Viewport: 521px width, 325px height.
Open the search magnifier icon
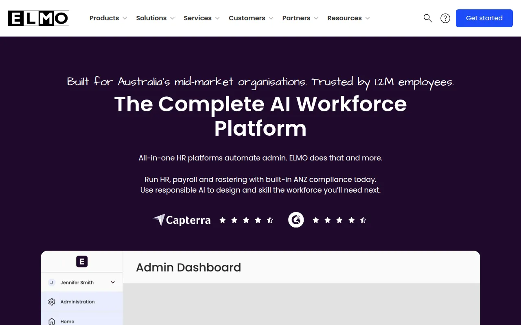pyautogui.click(x=427, y=18)
